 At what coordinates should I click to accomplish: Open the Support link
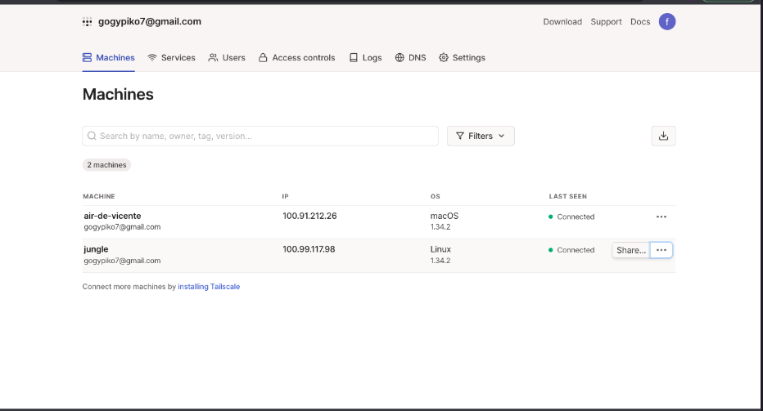coord(606,22)
